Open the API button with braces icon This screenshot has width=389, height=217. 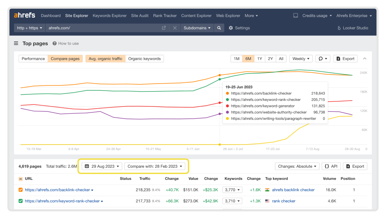(331, 166)
